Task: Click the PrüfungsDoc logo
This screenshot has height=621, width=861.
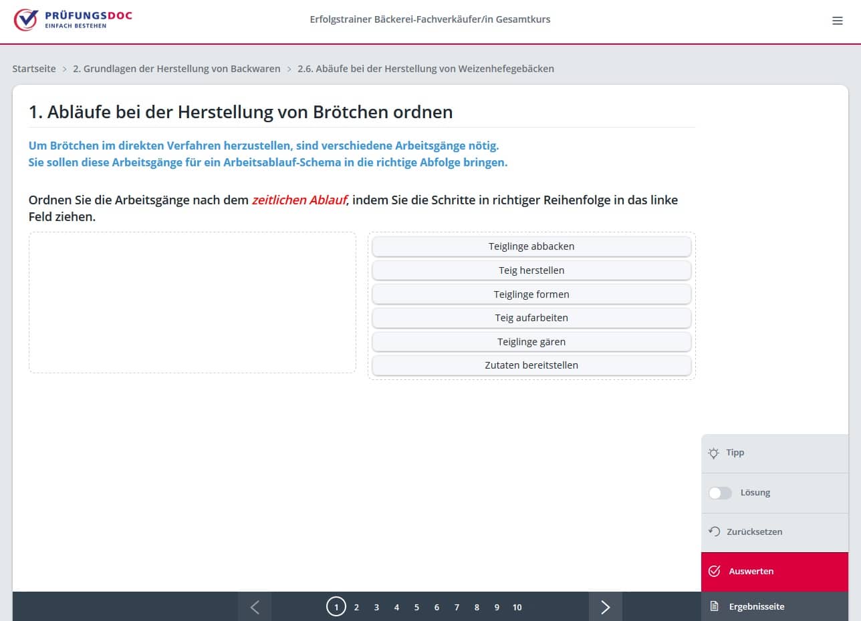Action: pos(73,20)
